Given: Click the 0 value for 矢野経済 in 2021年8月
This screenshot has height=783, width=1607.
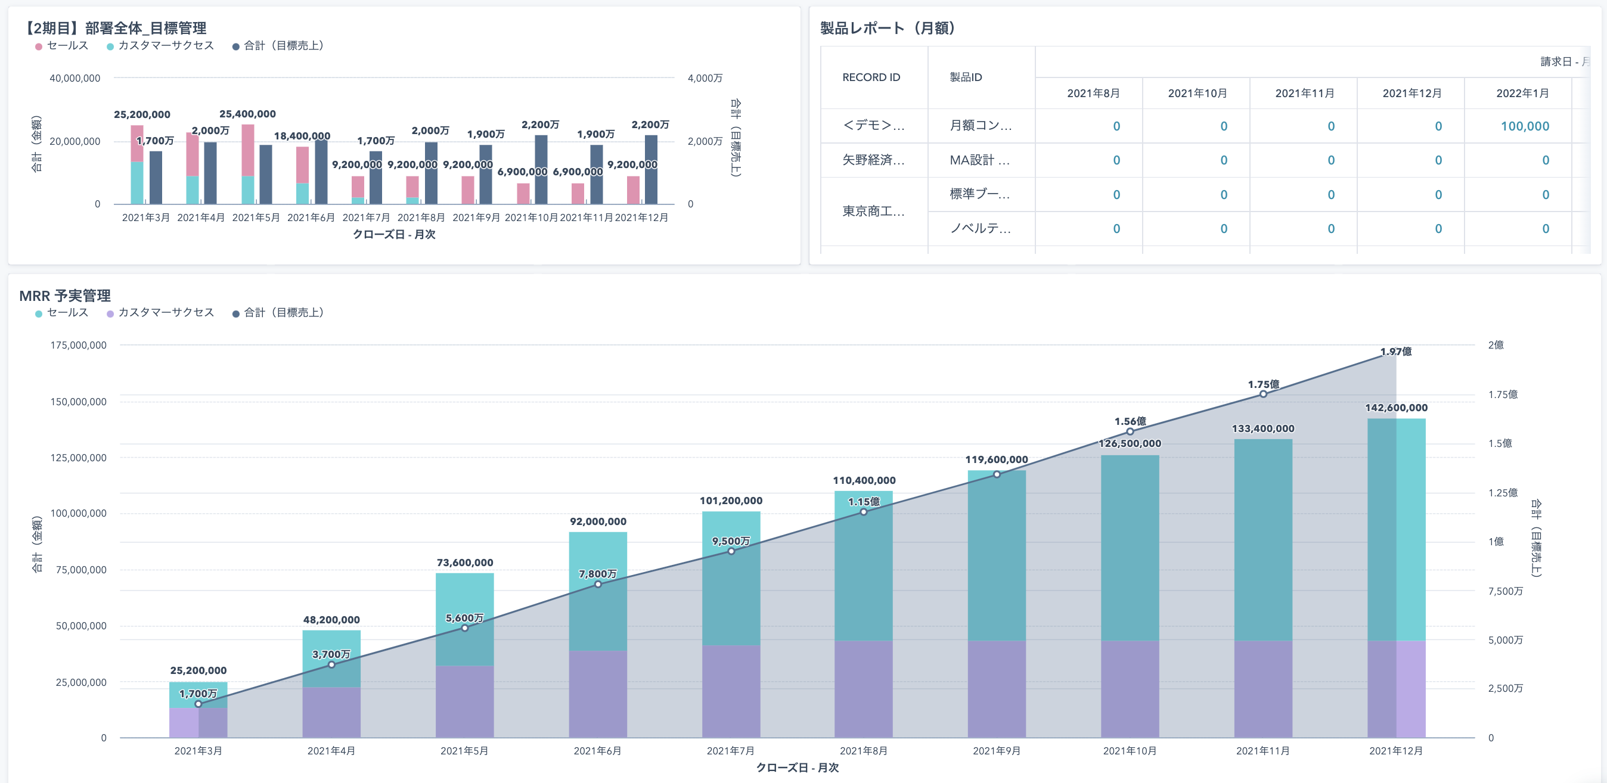Looking at the screenshot, I should [x=1116, y=160].
